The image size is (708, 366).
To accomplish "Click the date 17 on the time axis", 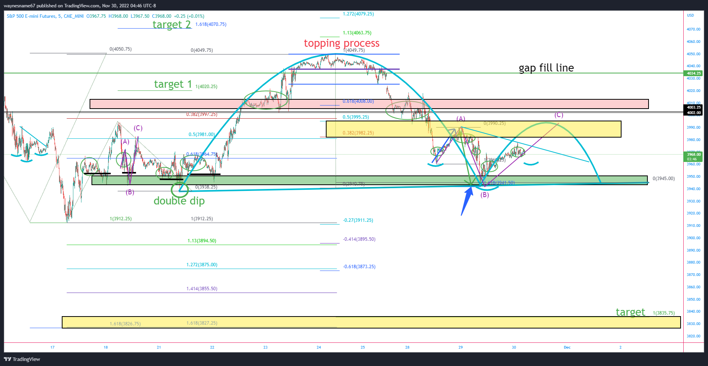I will [53, 347].
